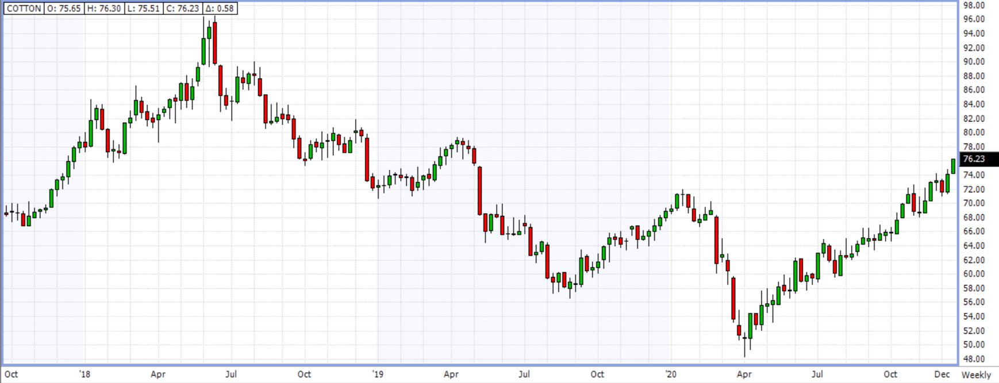
Task: Click the Apr label after '20
Action: [744, 374]
